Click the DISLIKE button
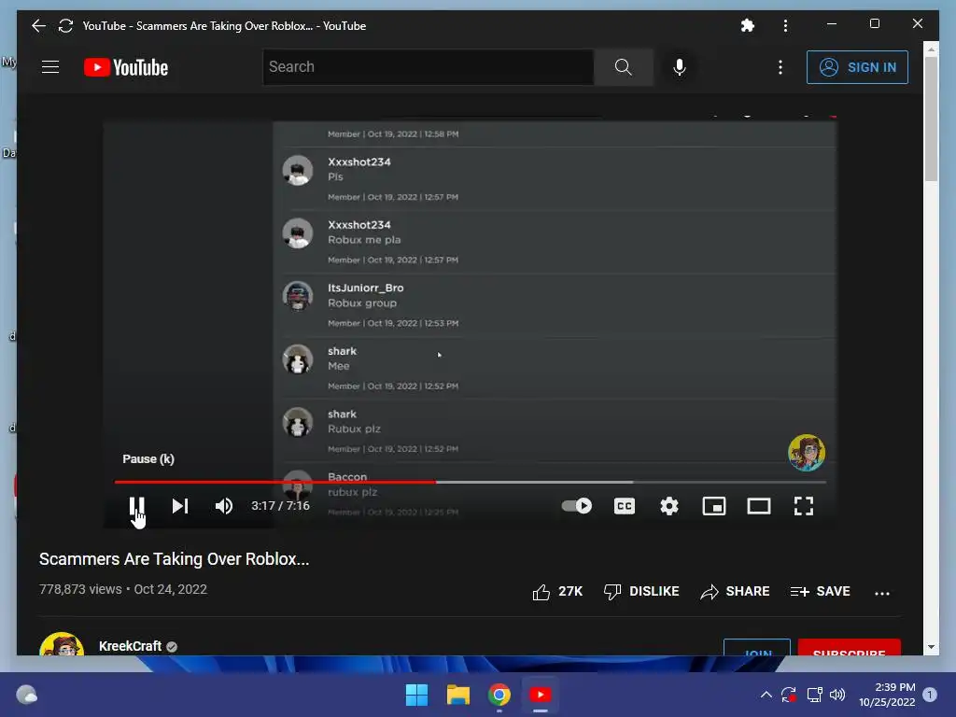This screenshot has width=956, height=717. (641, 591)
